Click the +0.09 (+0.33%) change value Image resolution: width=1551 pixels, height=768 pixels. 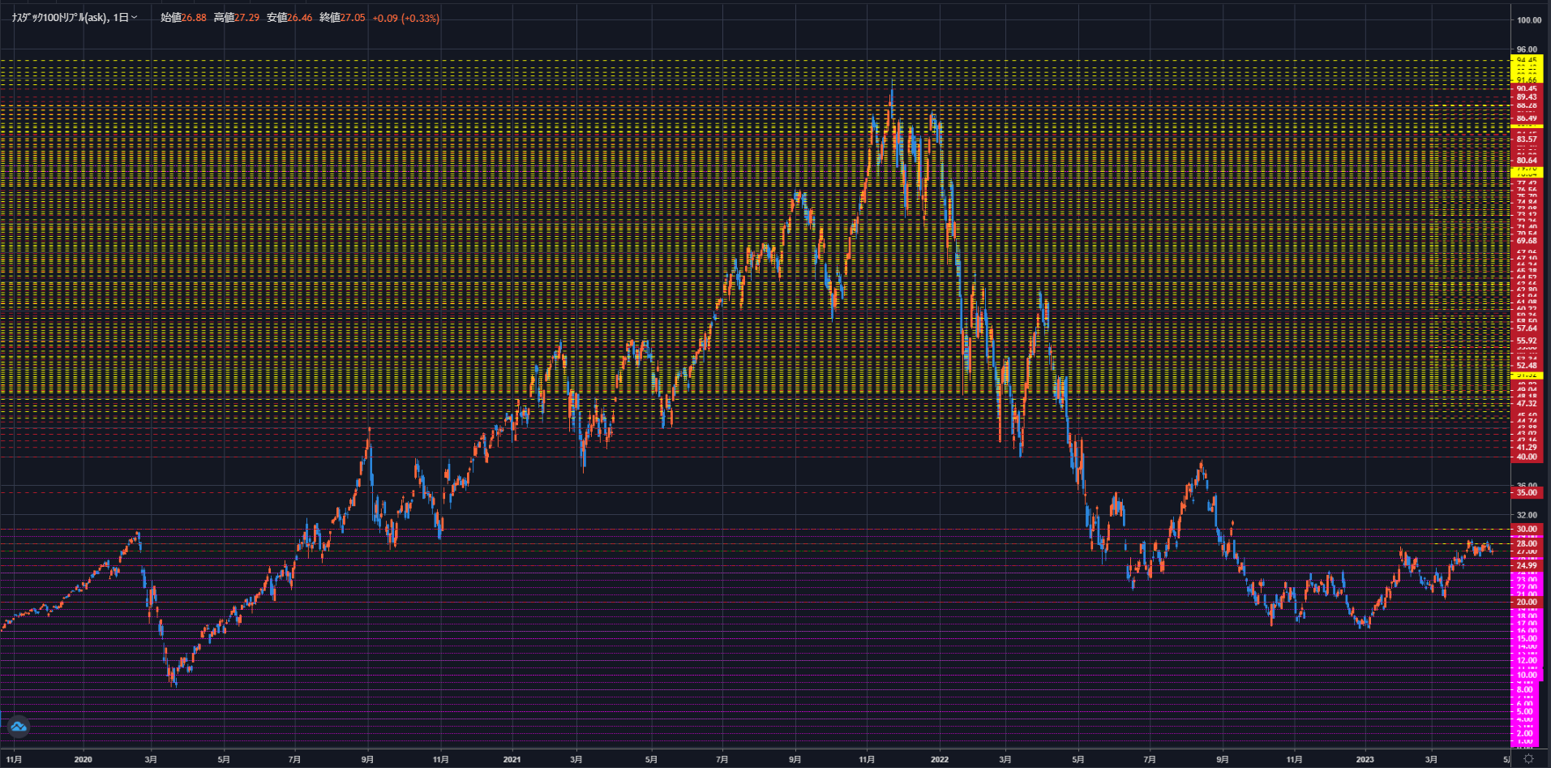[406, 18]
